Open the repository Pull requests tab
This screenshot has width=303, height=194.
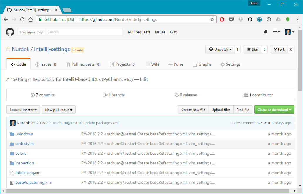83,64
